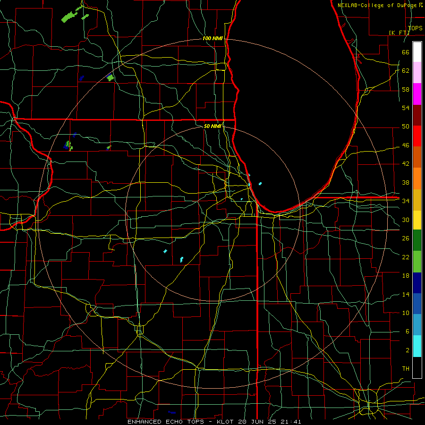
Task: Click the '6' legend value
Action: tap(407, 331)
